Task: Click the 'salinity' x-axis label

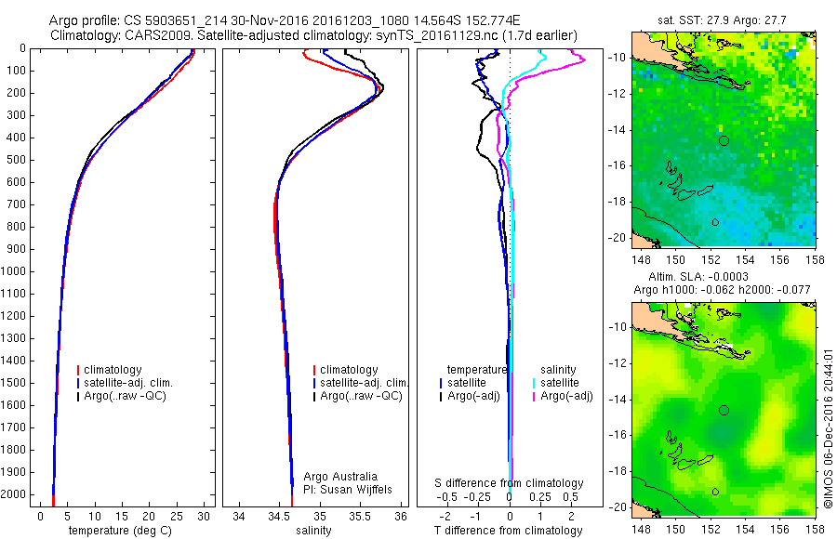Action: coord(313,531)
